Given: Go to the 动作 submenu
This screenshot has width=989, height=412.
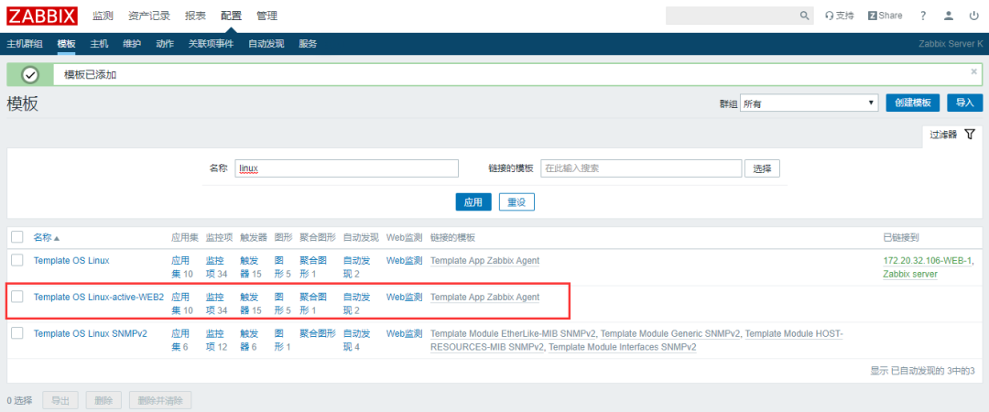Looking at the screenshot, I should 165,44.
